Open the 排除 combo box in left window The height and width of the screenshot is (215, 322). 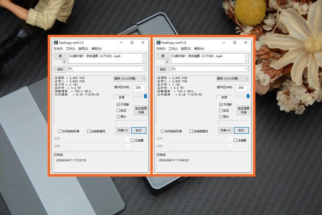pyautogui.click(x=98, y=147)
